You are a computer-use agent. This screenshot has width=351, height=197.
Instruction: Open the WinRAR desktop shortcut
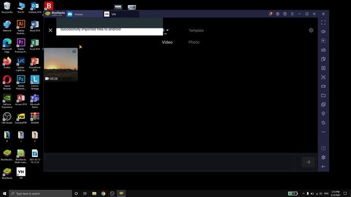pos(35,118)
